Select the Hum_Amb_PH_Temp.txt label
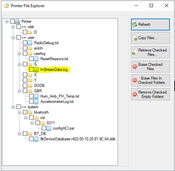This screenshot has height=171, width=175. coord(60,97)
